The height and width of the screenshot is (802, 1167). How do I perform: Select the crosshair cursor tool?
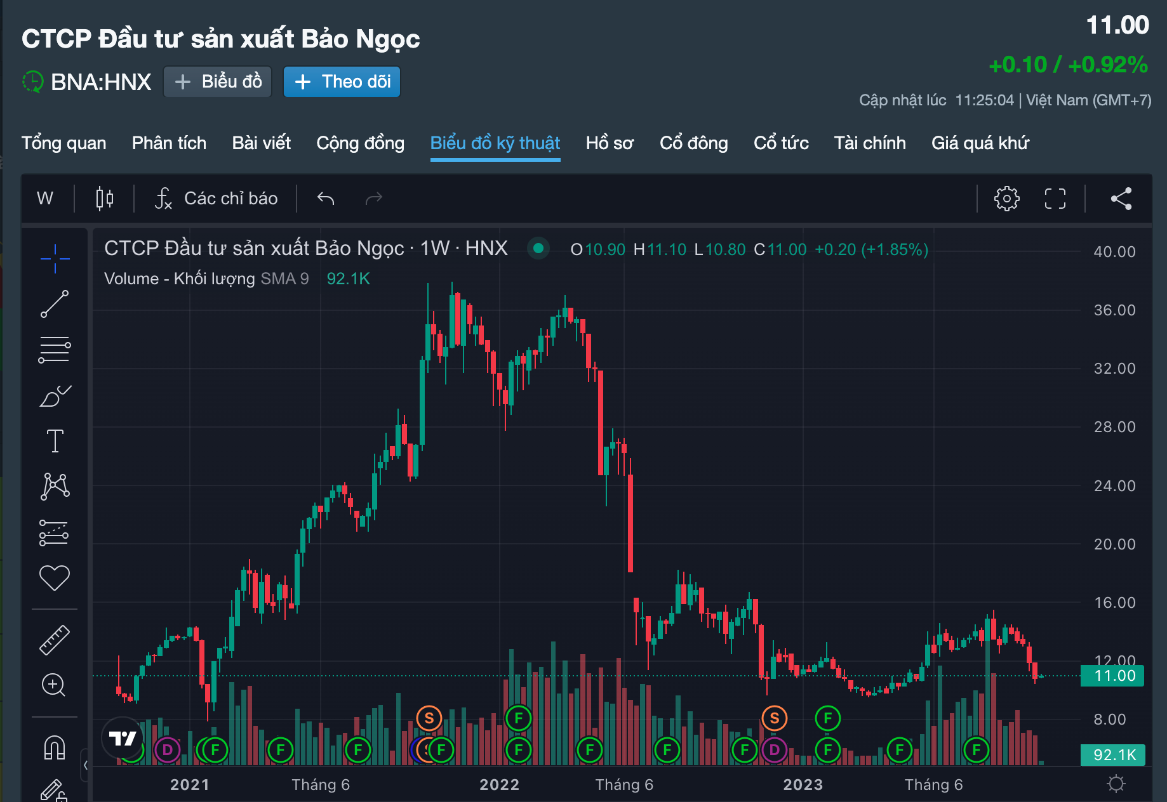tap(55, 259)
